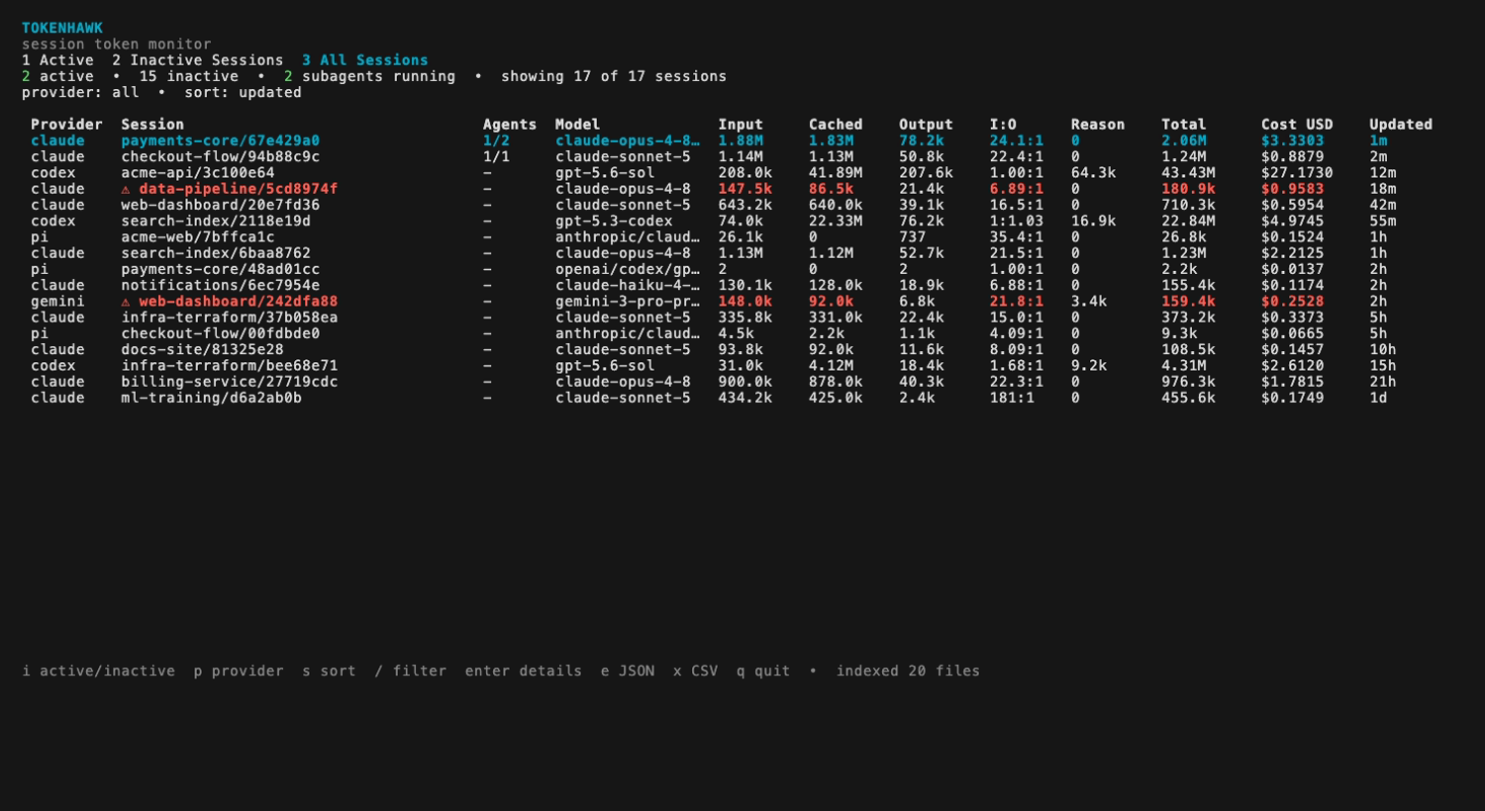Click the warning icon beside web-dashboard/242dfa88

pos(126,302)
